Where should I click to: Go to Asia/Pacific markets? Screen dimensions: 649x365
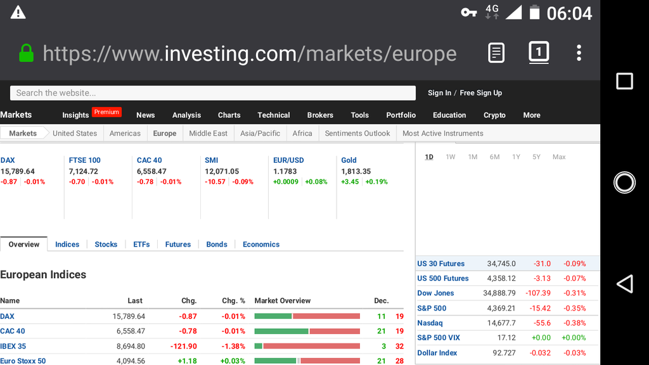tap(260, 133)
